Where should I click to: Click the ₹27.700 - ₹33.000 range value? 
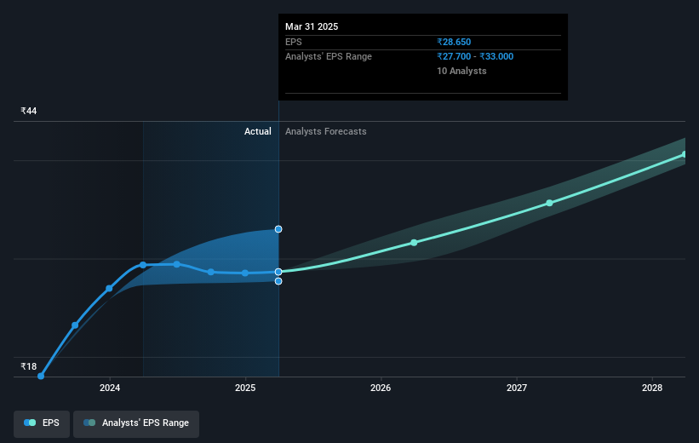click(475, 57)
